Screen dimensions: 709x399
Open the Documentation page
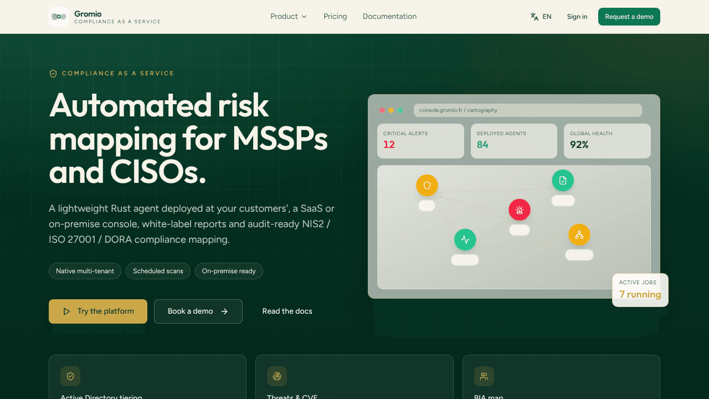click(x=389, y=17)
